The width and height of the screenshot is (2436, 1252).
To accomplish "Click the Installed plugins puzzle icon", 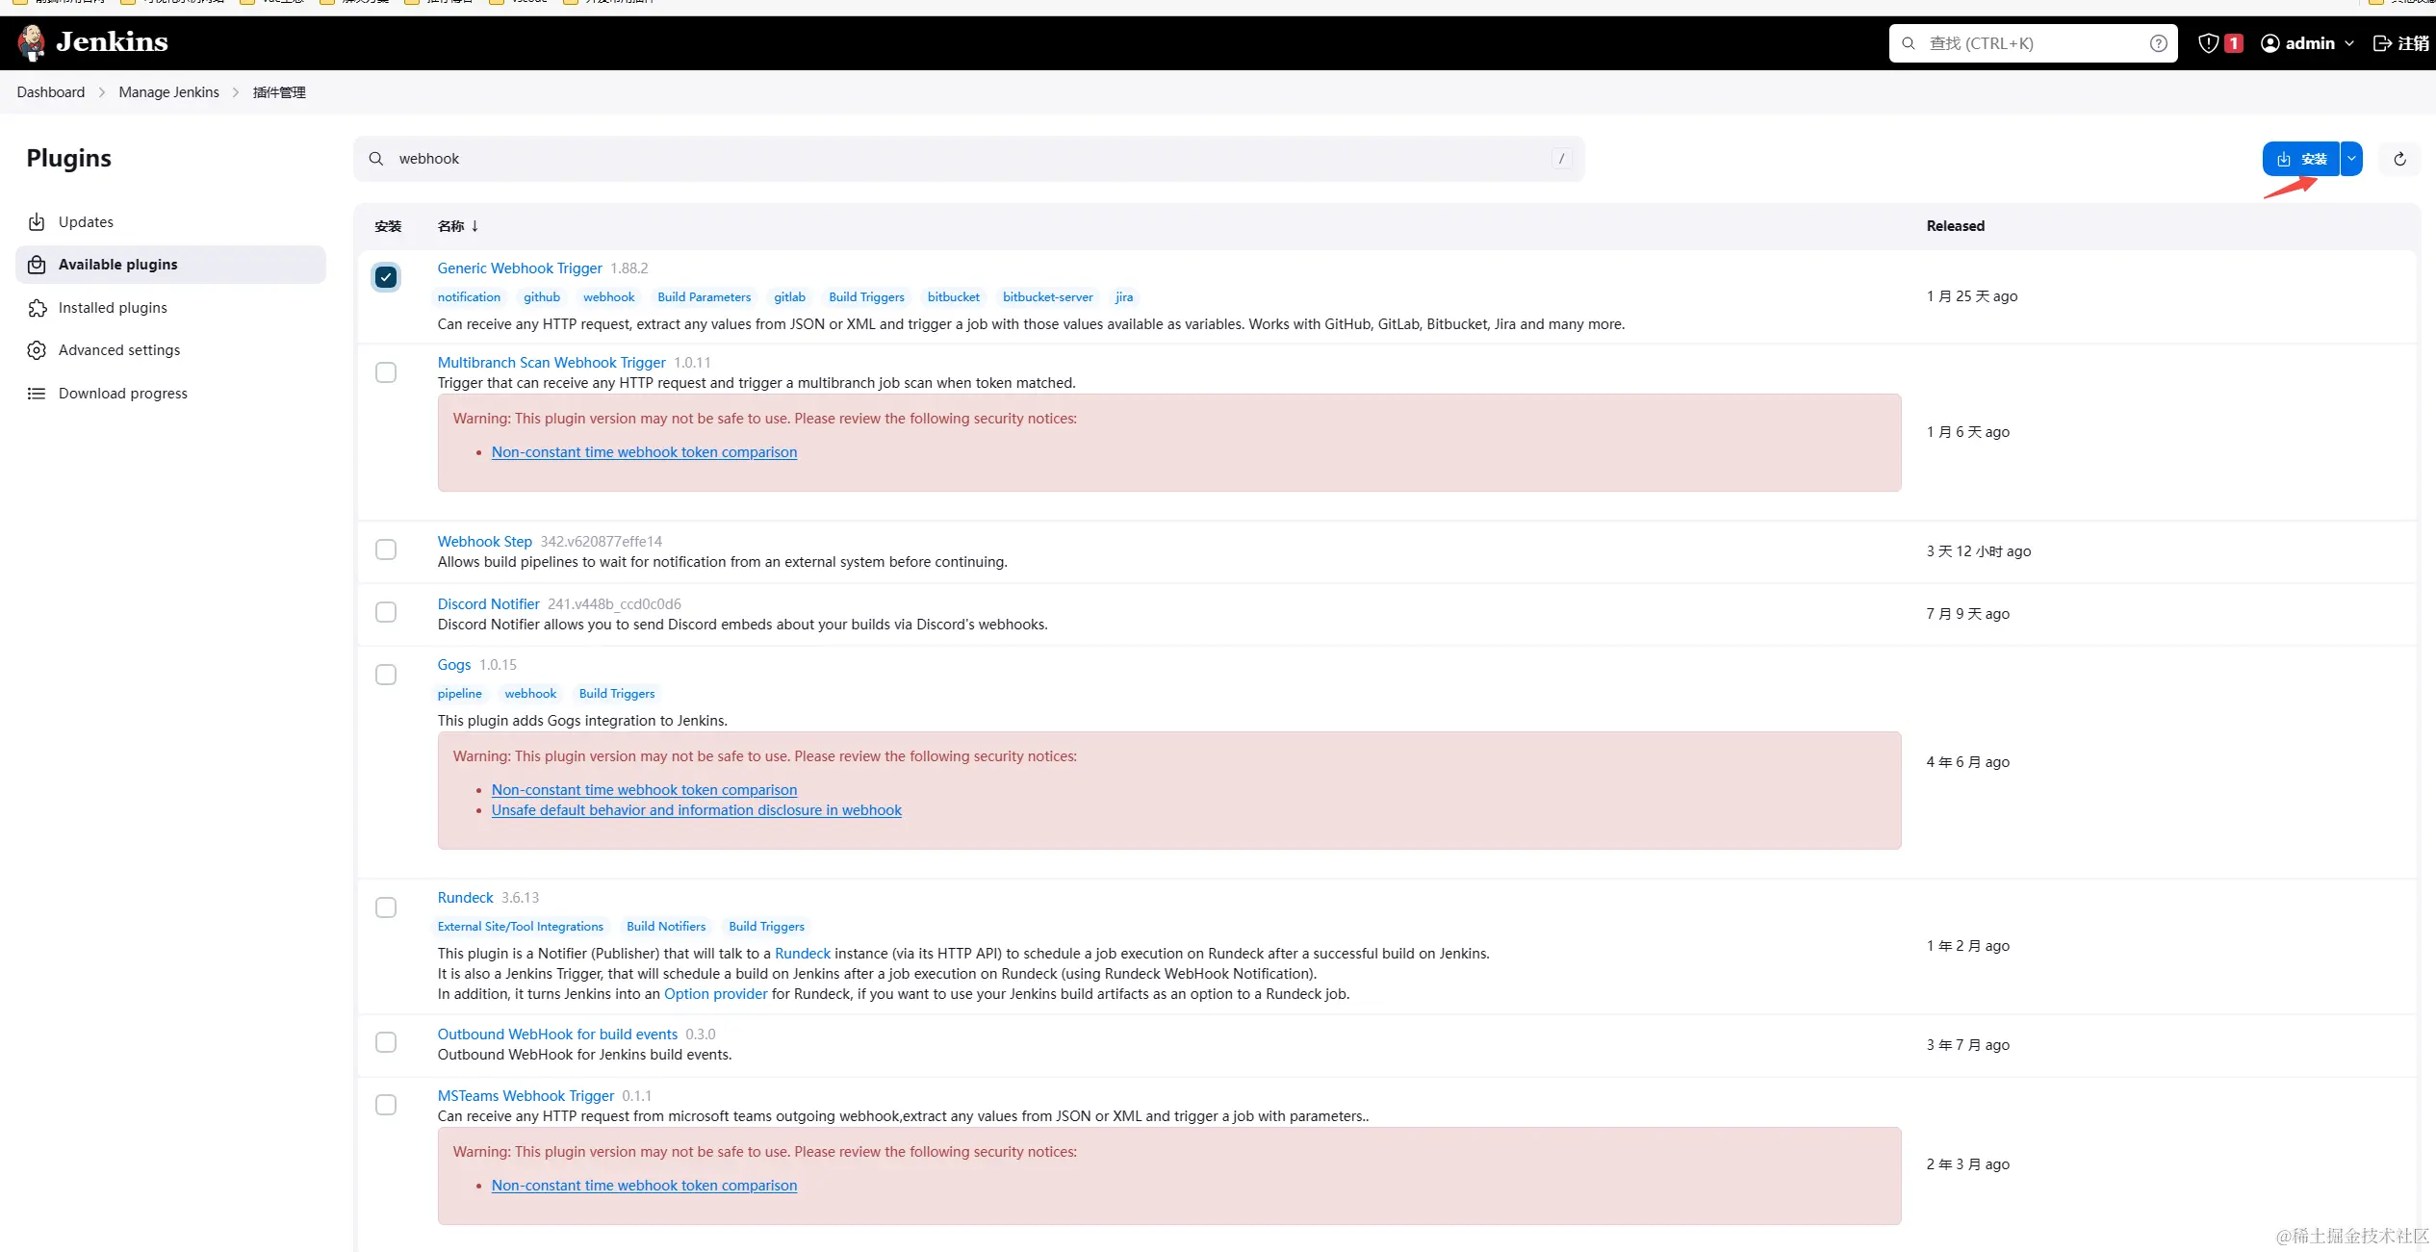I will [x=37, y=308].
